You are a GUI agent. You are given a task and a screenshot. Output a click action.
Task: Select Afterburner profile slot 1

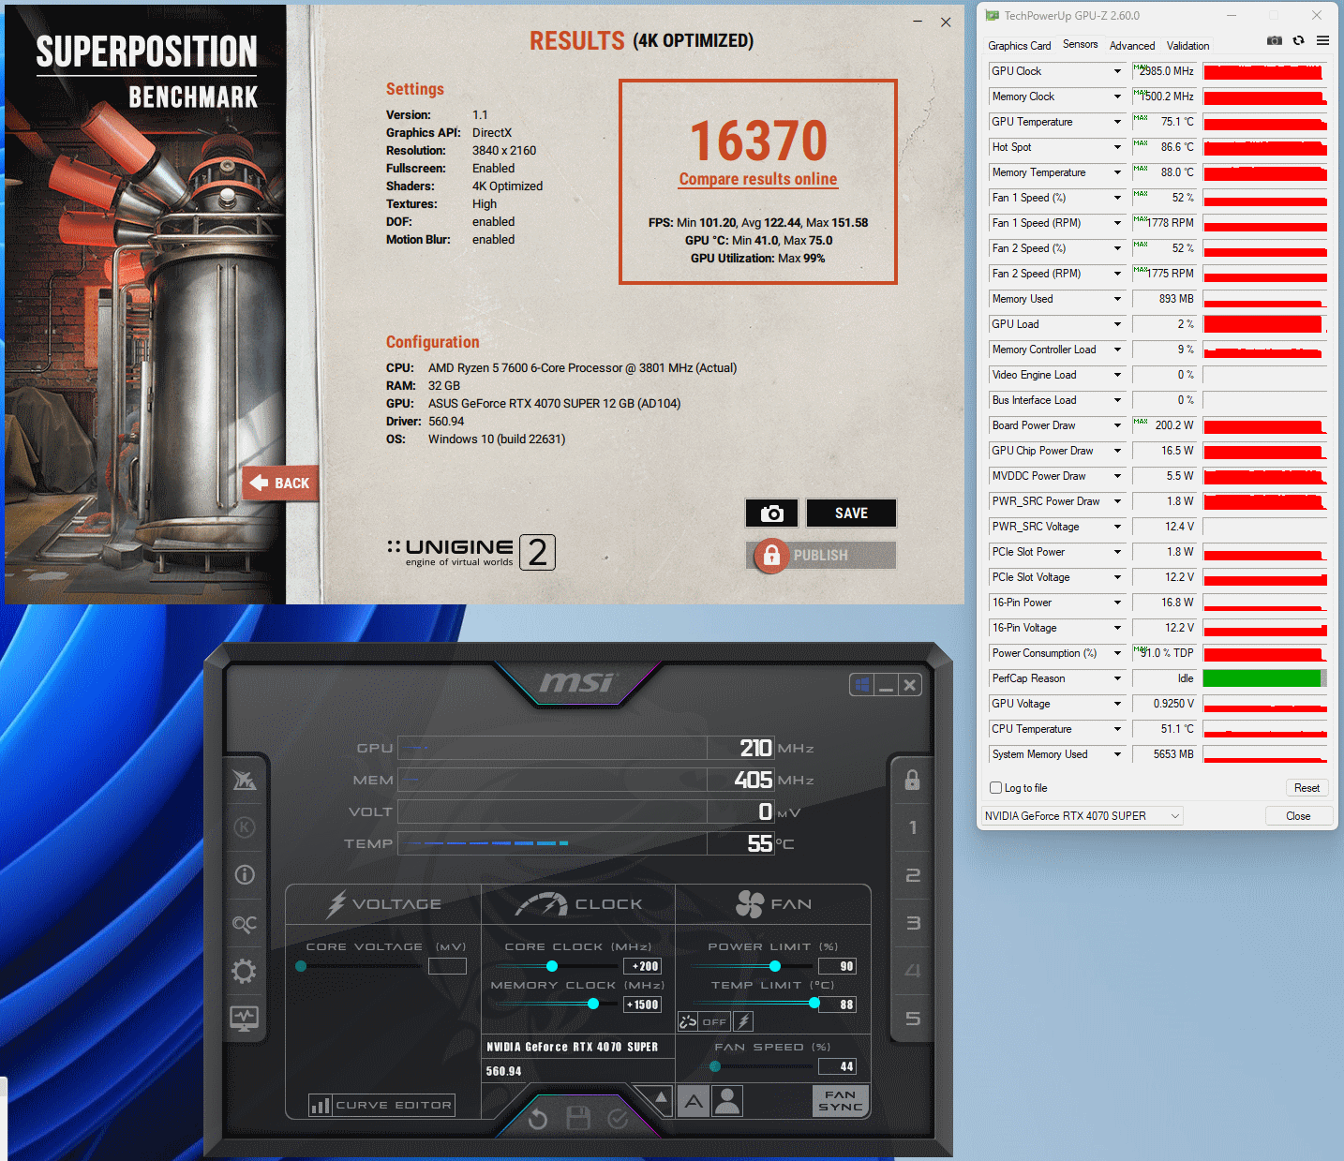pyautogui.click(x=913, y=827)
